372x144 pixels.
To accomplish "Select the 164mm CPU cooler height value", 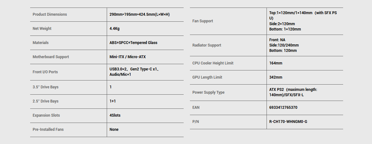I will 276,63.
